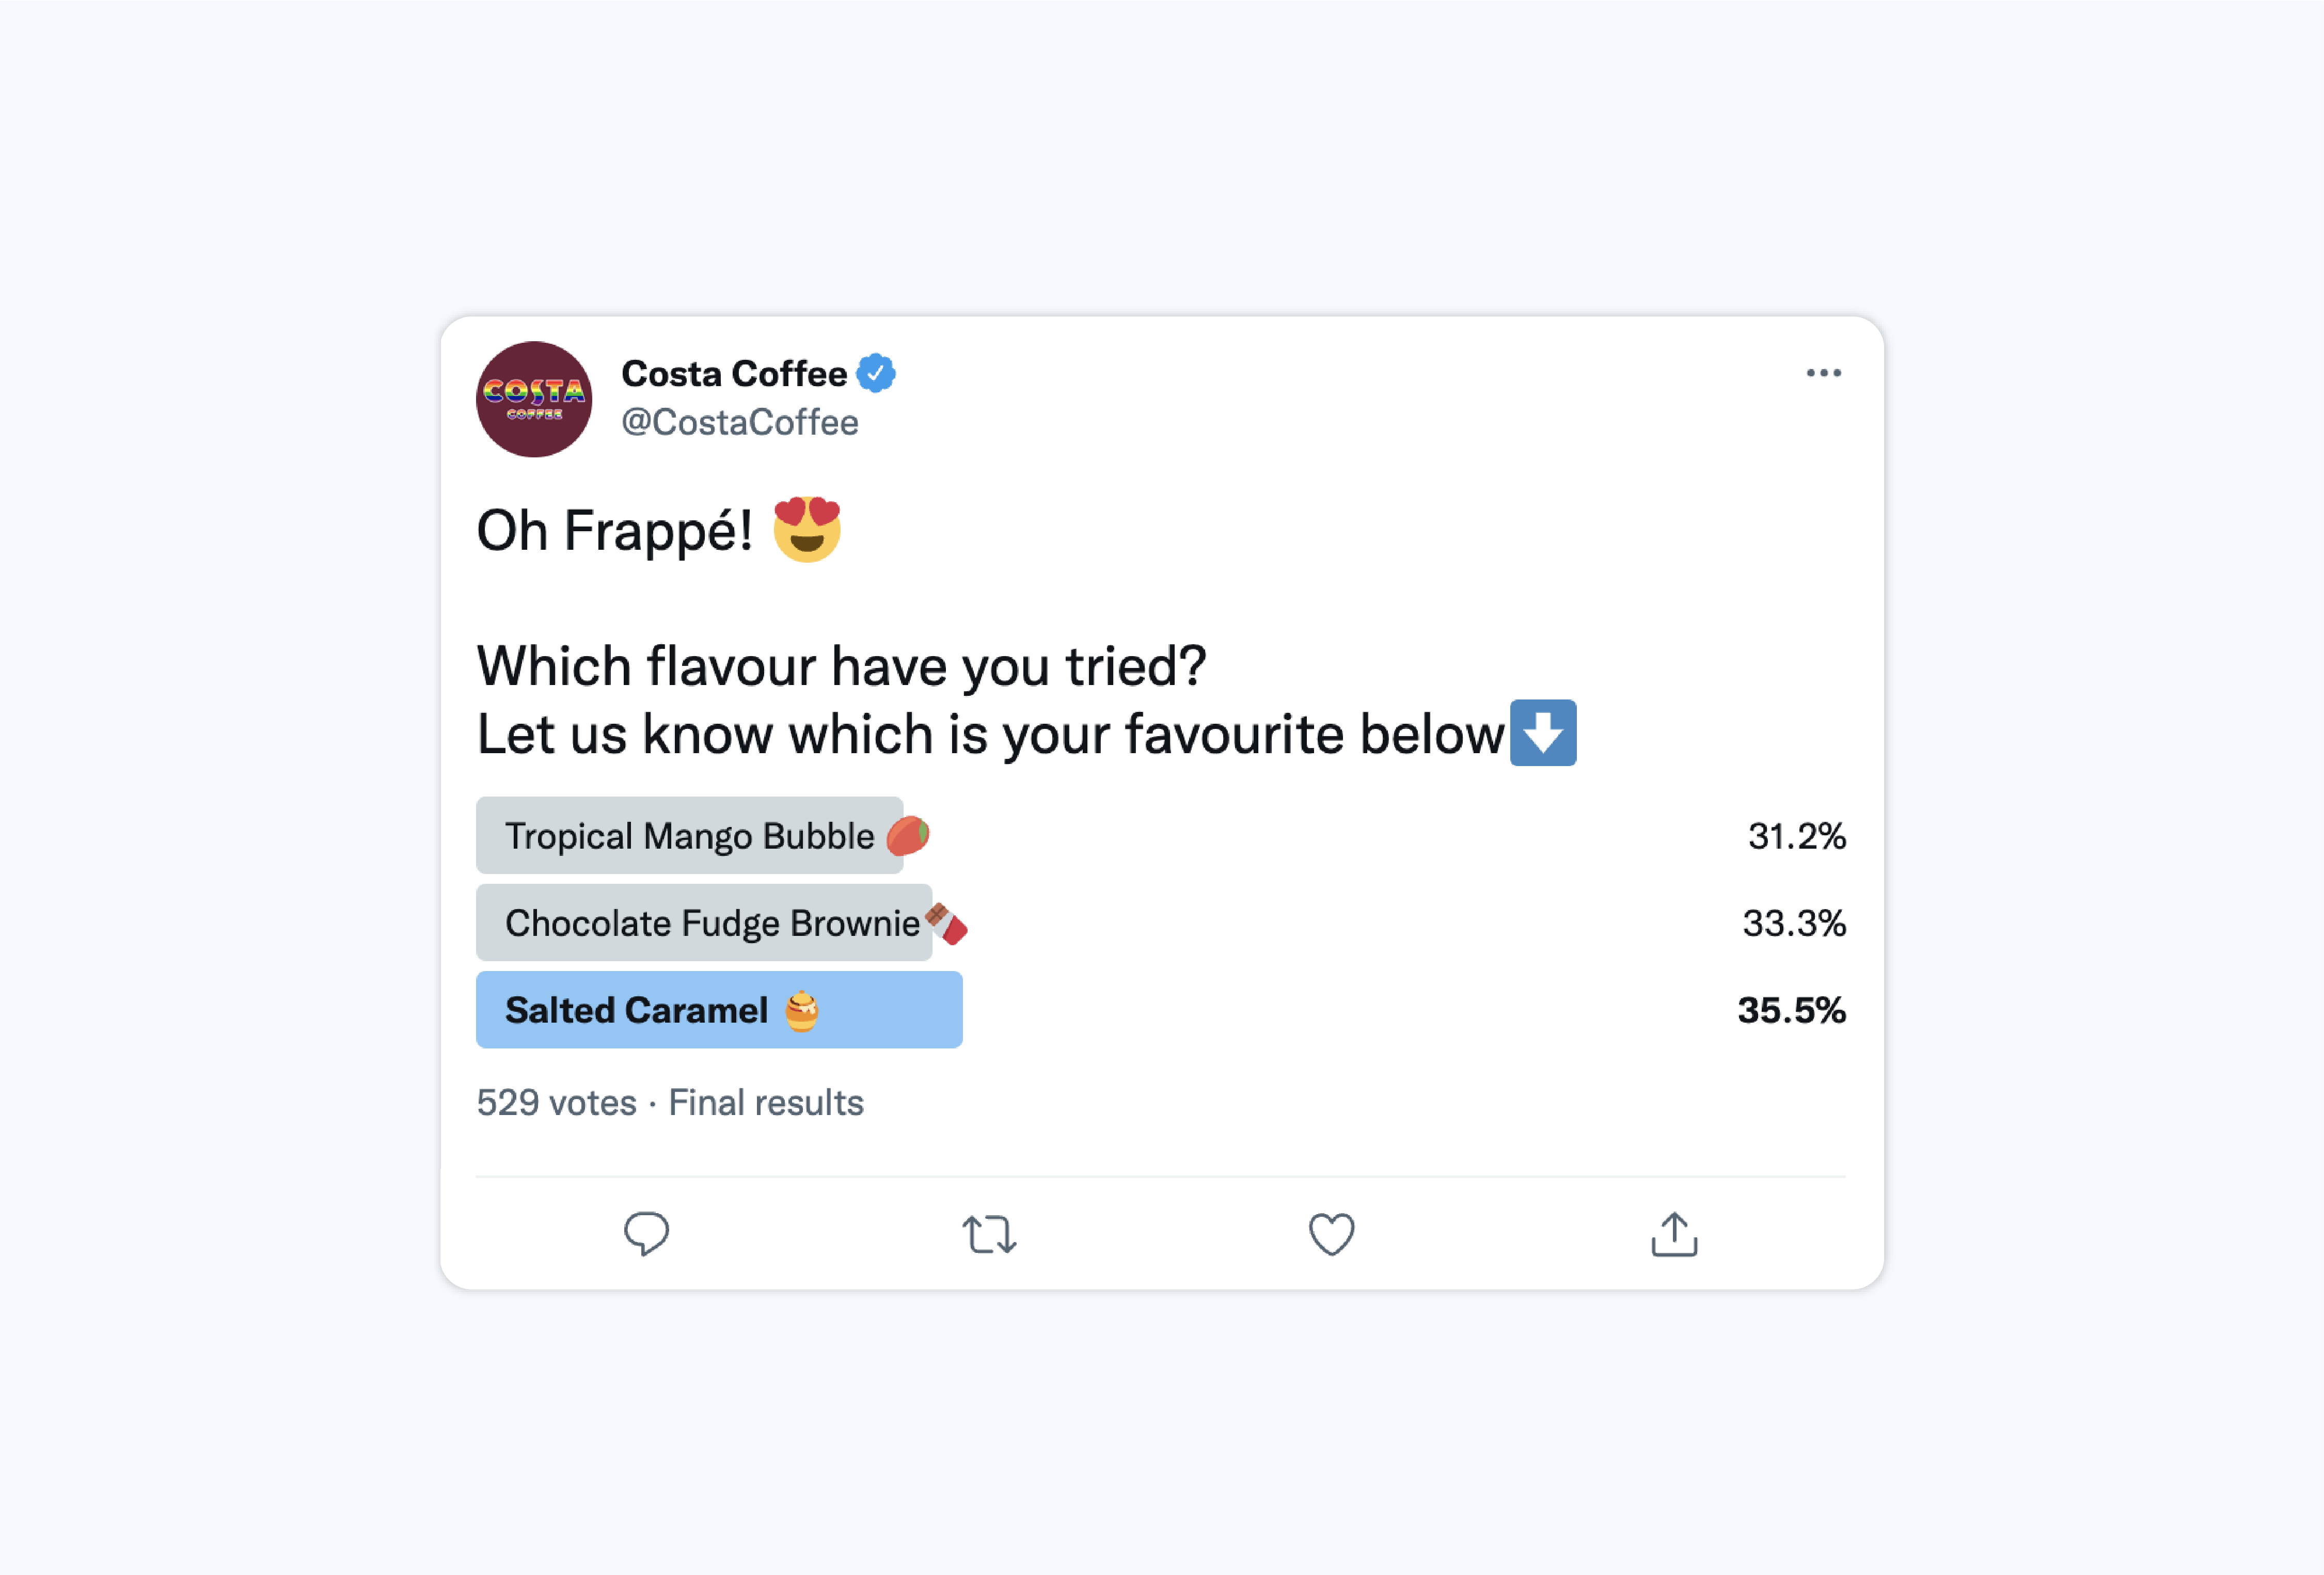Click the 529 votes count
This screenshot has width=2324, height=1575.
556,1102
